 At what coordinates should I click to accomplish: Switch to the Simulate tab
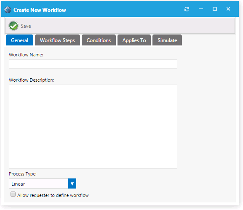(x=167, y=40)
